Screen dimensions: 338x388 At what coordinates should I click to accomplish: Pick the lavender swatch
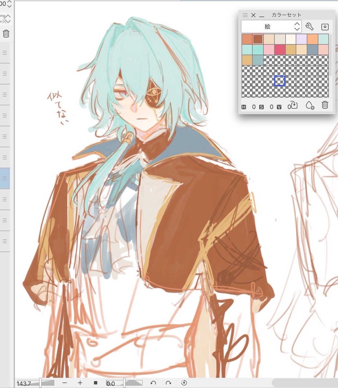pos(302,39)
